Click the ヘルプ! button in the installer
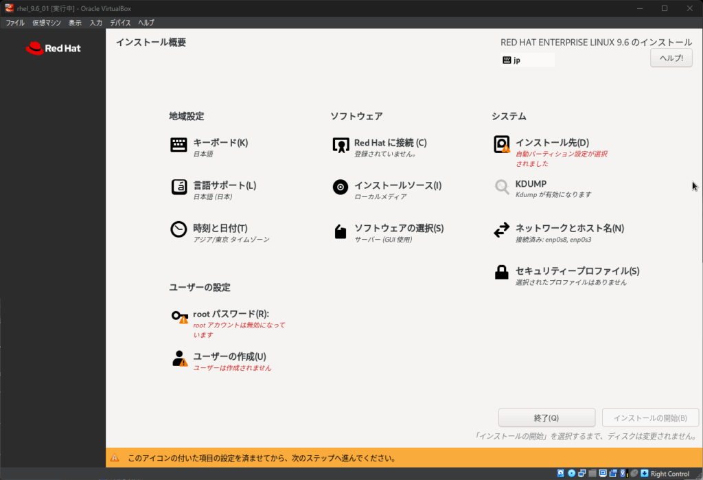The height and width of the screenshot is (480, 703). click(671, 58)
